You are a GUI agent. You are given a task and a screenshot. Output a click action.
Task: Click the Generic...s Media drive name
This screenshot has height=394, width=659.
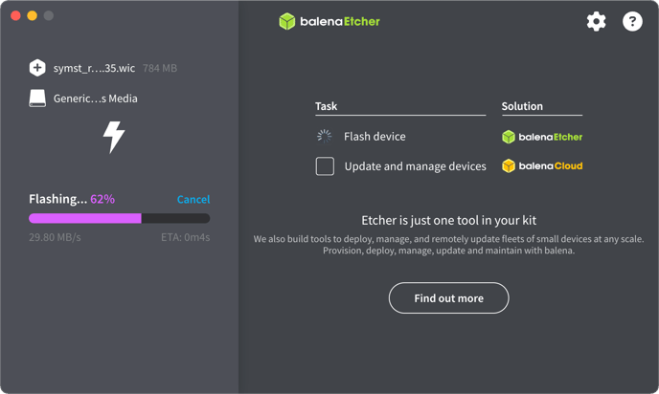(96, 98)
